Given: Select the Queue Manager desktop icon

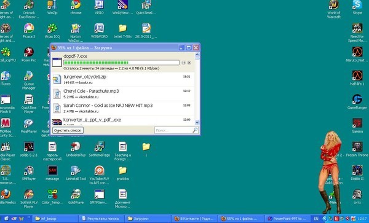Looking at the screenshot, I should (29, 80).
